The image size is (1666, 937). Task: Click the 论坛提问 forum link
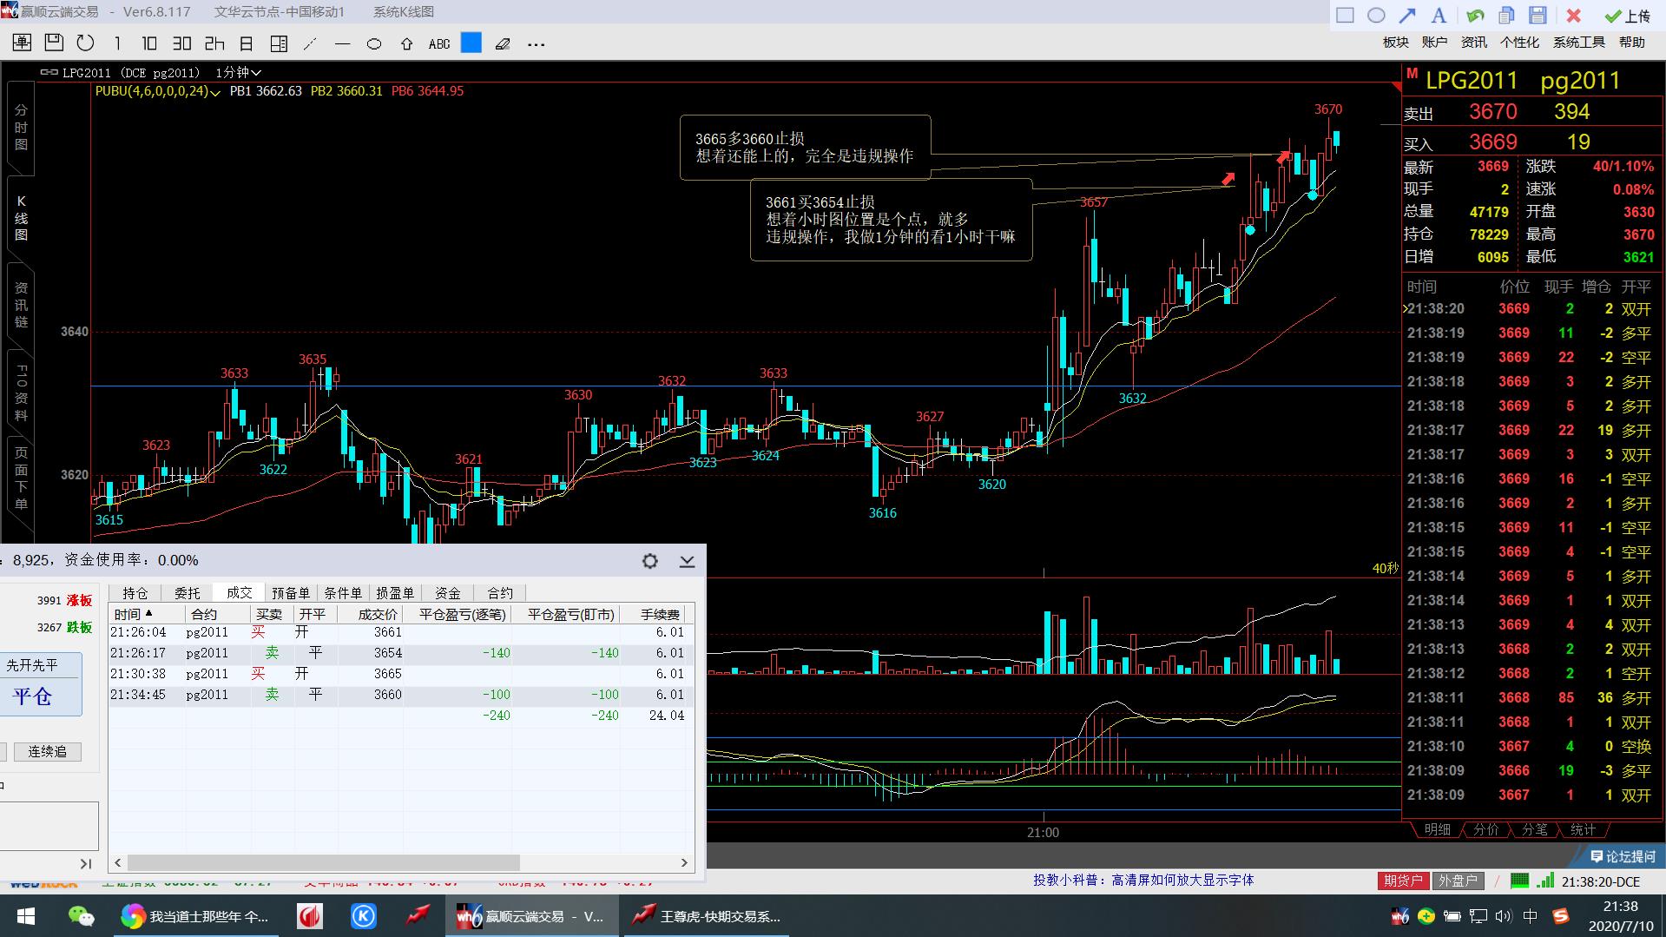click(x=1623, y=856)
